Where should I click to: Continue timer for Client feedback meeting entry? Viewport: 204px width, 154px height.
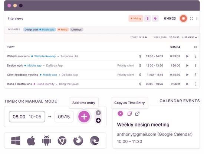pyautogui.click(x=187, y=75)
